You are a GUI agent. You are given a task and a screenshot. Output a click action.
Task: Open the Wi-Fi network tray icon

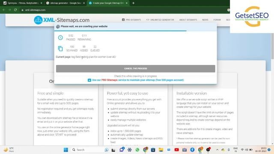point(242,150)
